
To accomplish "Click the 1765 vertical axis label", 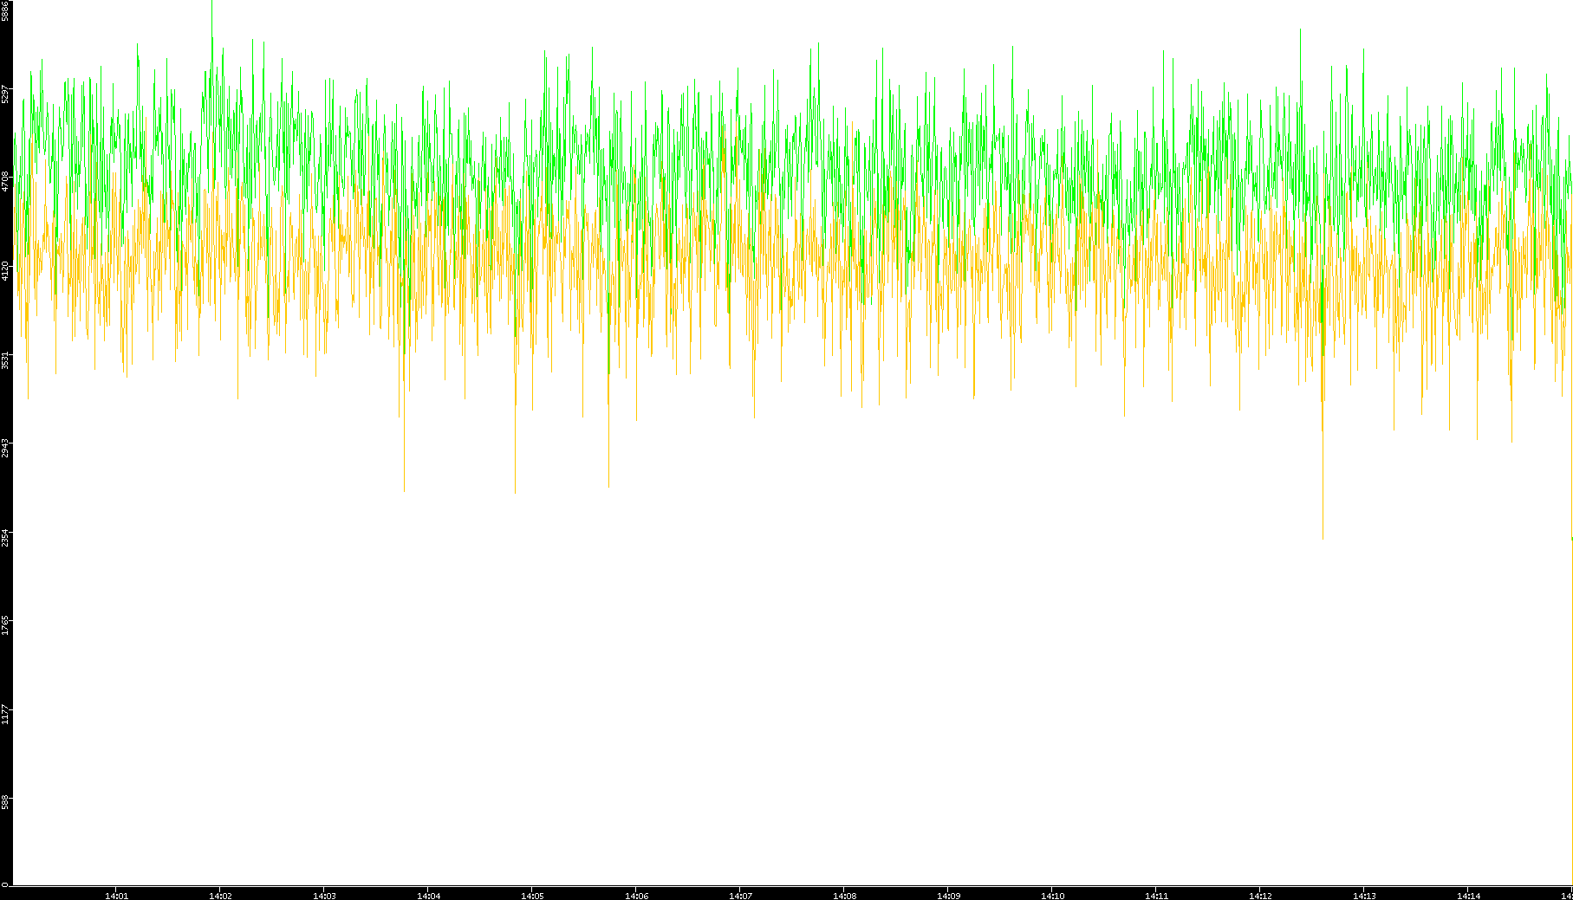I will [5, 625].
